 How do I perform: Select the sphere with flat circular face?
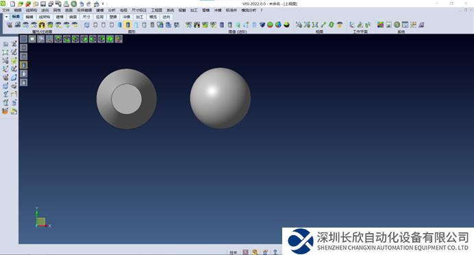(x=126, y=99)
